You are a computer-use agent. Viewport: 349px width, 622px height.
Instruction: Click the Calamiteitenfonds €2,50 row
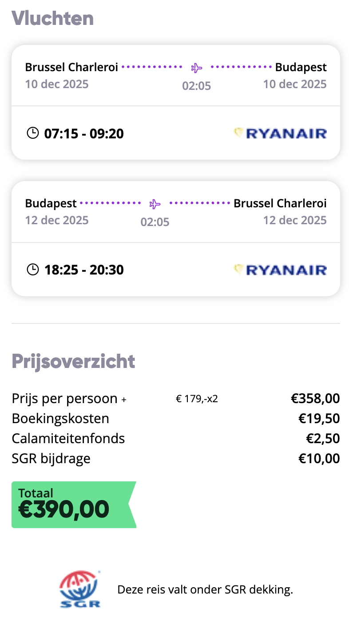tap(175, 438)
